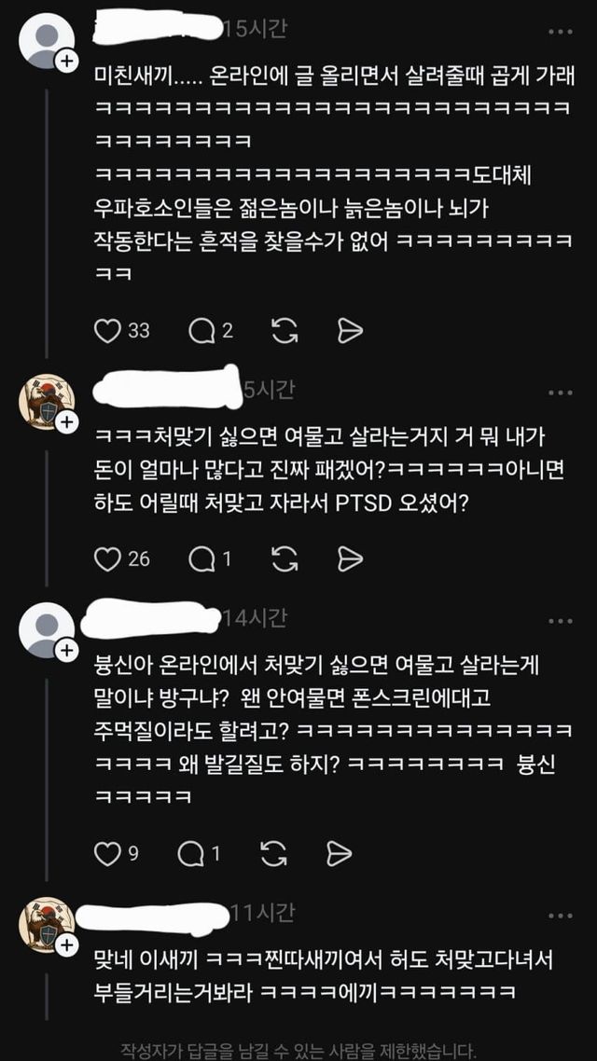Open more options for the 15시간 comment
The height and width of the screenshot is (1061, 597).
pos(561,32)
